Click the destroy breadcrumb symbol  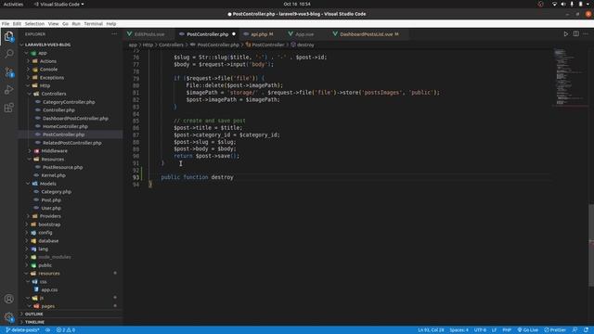tap(305, 45)
